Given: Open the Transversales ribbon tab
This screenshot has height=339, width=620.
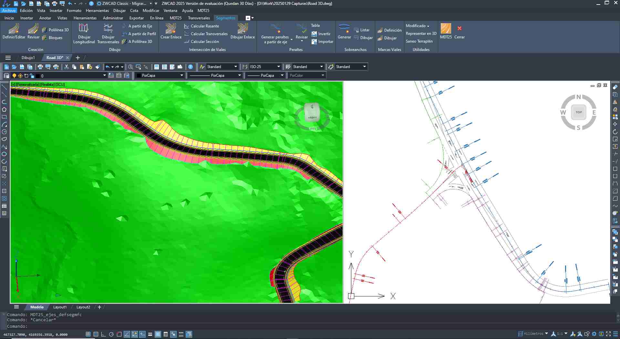Looking at the screenshot, I should coord(199,18).
